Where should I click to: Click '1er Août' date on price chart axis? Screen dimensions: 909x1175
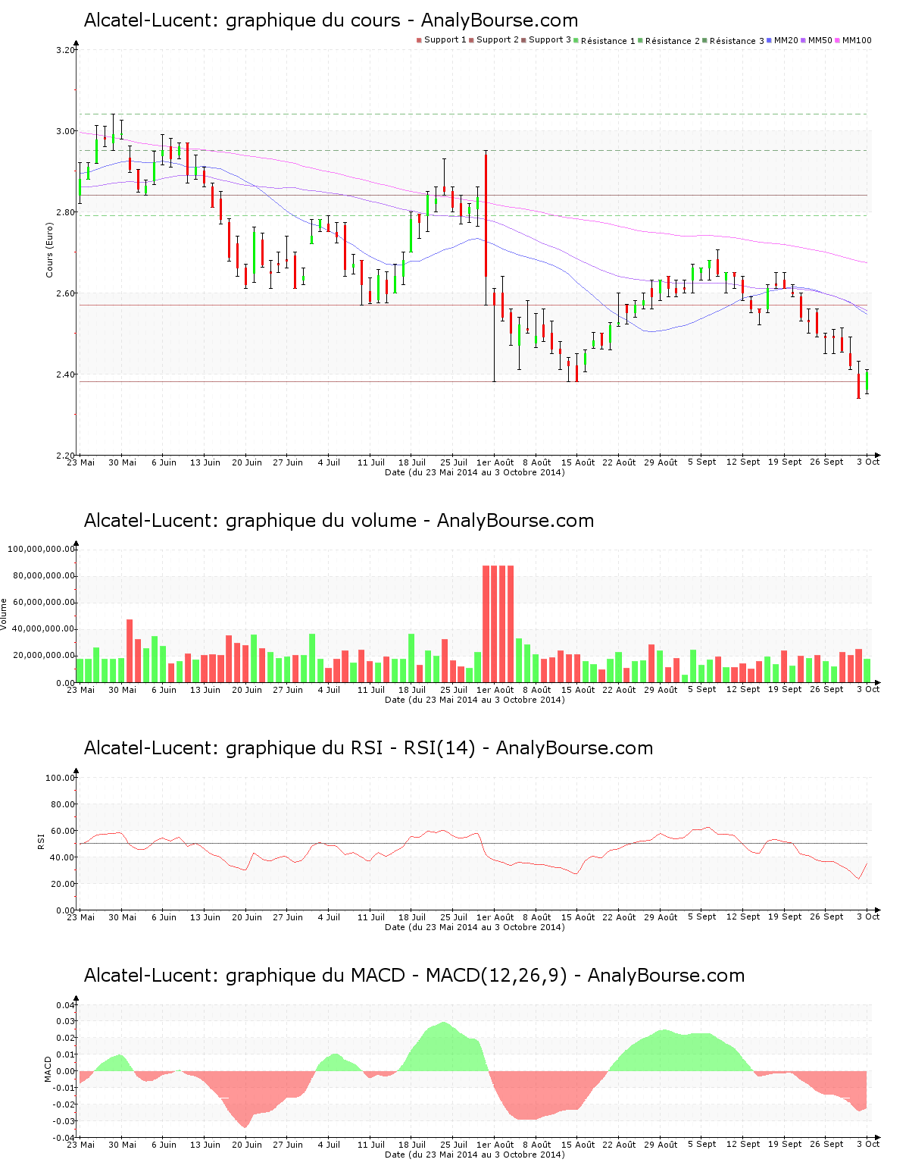coord(495,462)
